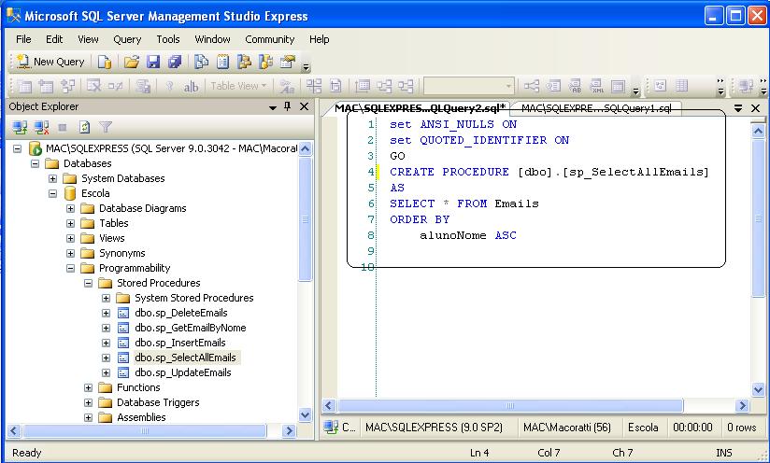The image size is (770, 463).
Task: Expand the dbo.sp_DeleteEmails procedure node
Action: click(106, 313)
